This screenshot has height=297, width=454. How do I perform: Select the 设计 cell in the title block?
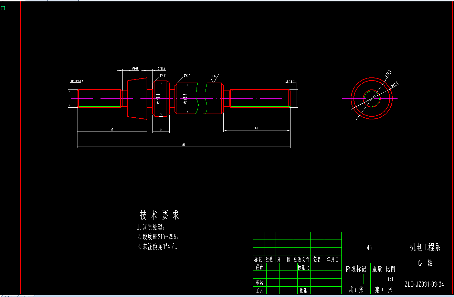[x=259, y=267]
